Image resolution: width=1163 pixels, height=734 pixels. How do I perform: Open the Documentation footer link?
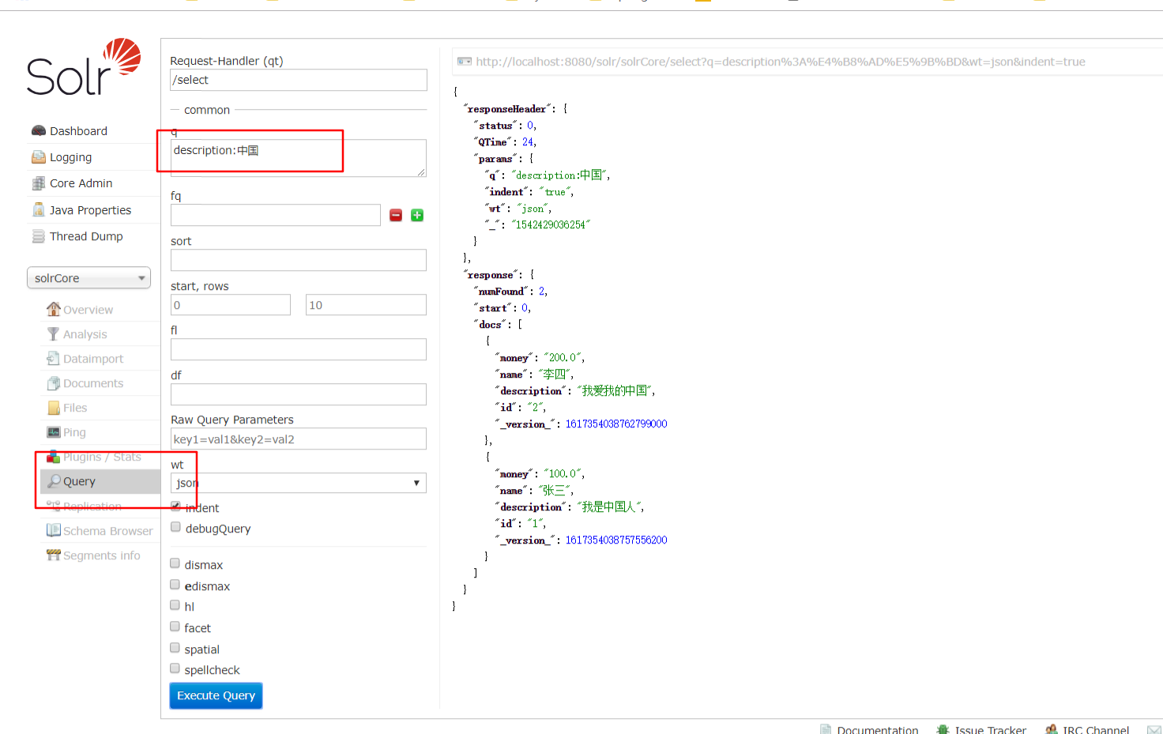pos(878,729)
